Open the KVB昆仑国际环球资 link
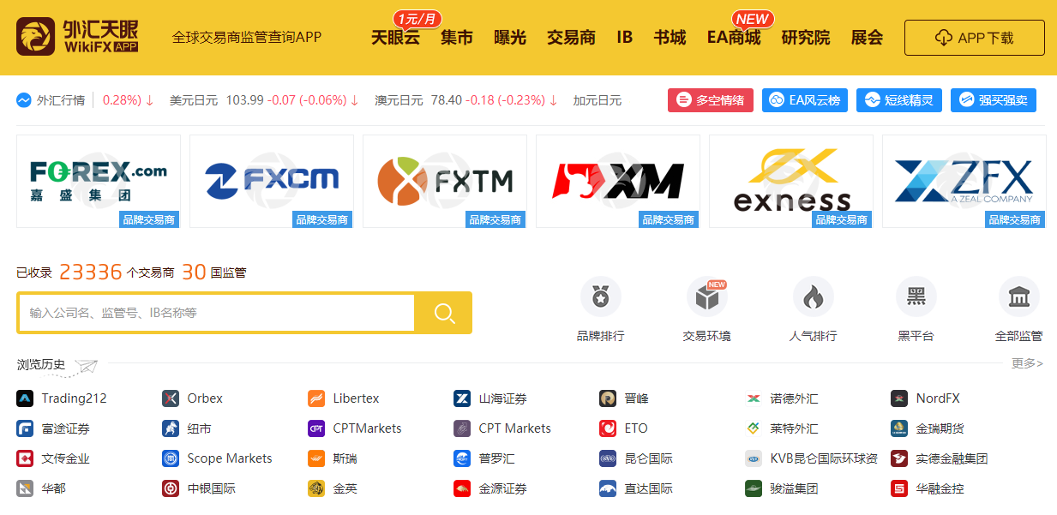This screenshot has height=515, width=1057. (824, 458)
